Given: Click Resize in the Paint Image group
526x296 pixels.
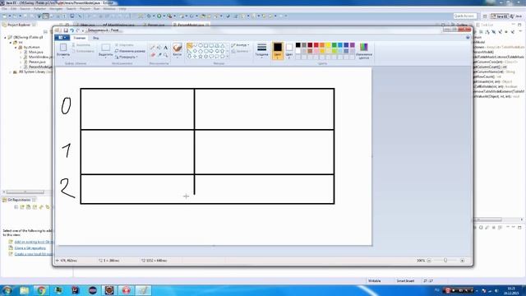Looking at the screenshot, I should point(130,51).
